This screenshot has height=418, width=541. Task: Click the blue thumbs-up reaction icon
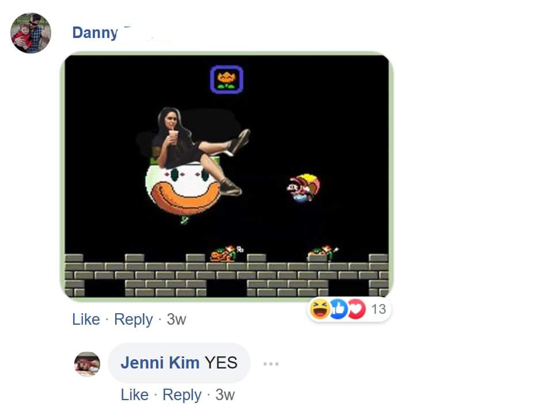coord(338,309)
